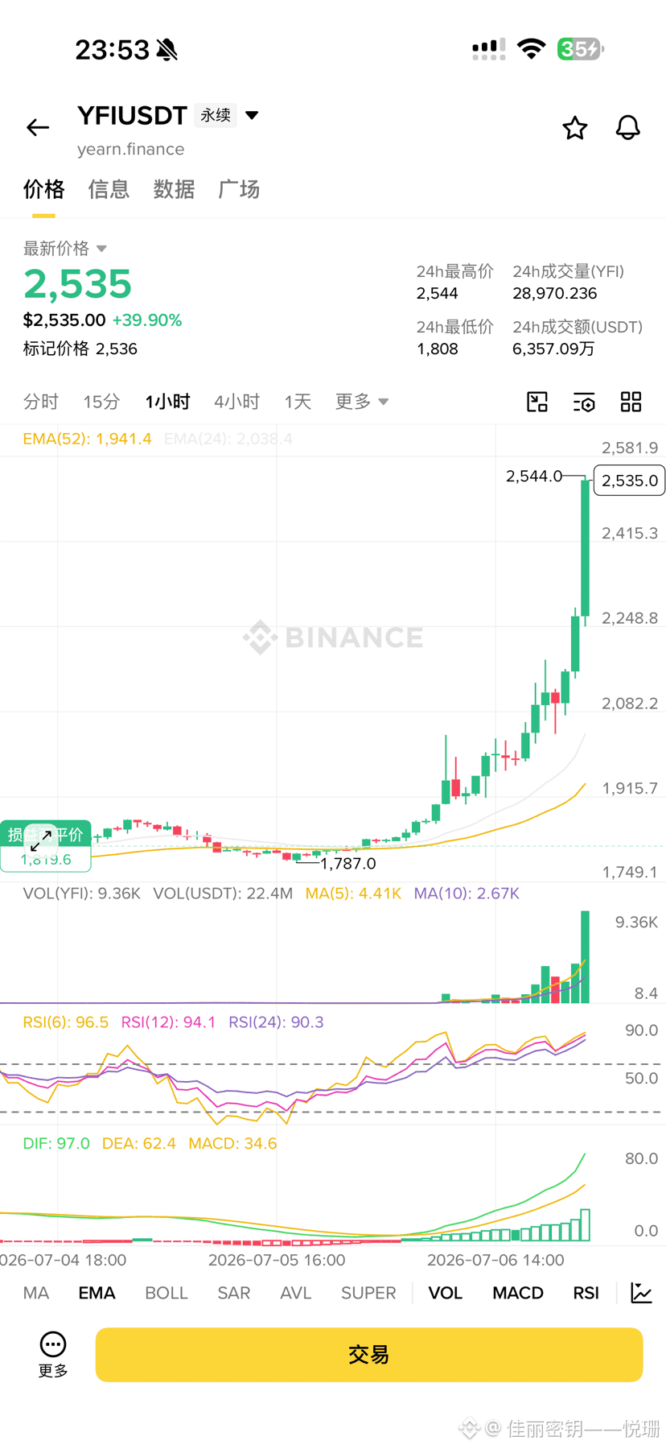Toggle the EMA indicator
Screen dimensions: 666x1449
[97, 1293]
